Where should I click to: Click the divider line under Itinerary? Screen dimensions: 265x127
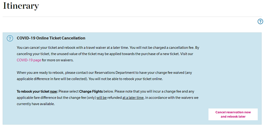click(132, 17)
